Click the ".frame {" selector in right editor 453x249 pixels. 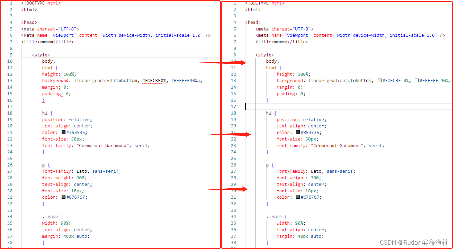[277, 217]
